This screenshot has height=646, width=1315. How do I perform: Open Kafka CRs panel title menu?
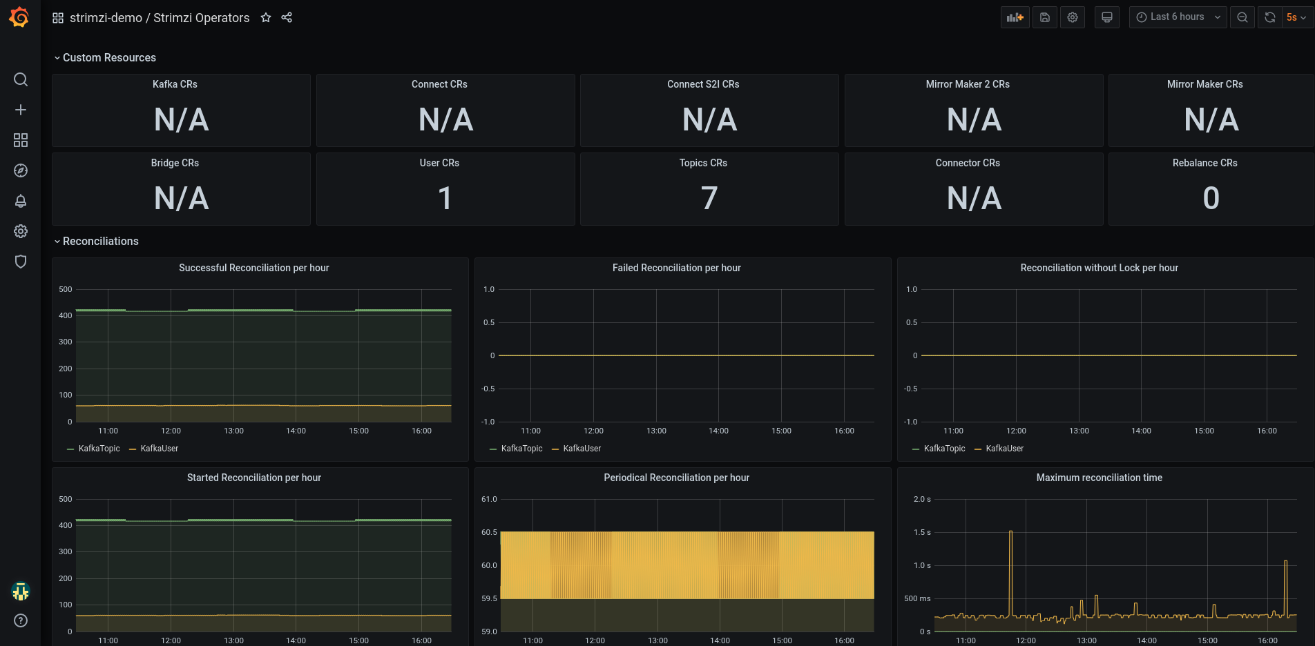(175, 84)
